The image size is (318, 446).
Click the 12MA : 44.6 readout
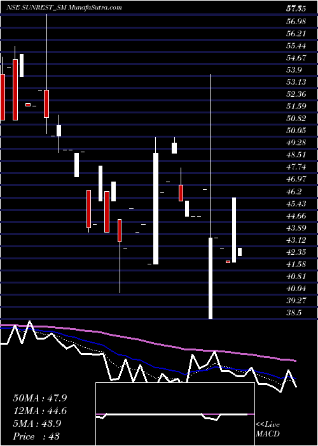pyautogui.click(x=39, y=411)
